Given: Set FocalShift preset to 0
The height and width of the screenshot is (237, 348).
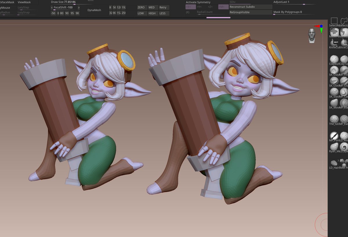Looking at the screenshot, I should [58, 13].
